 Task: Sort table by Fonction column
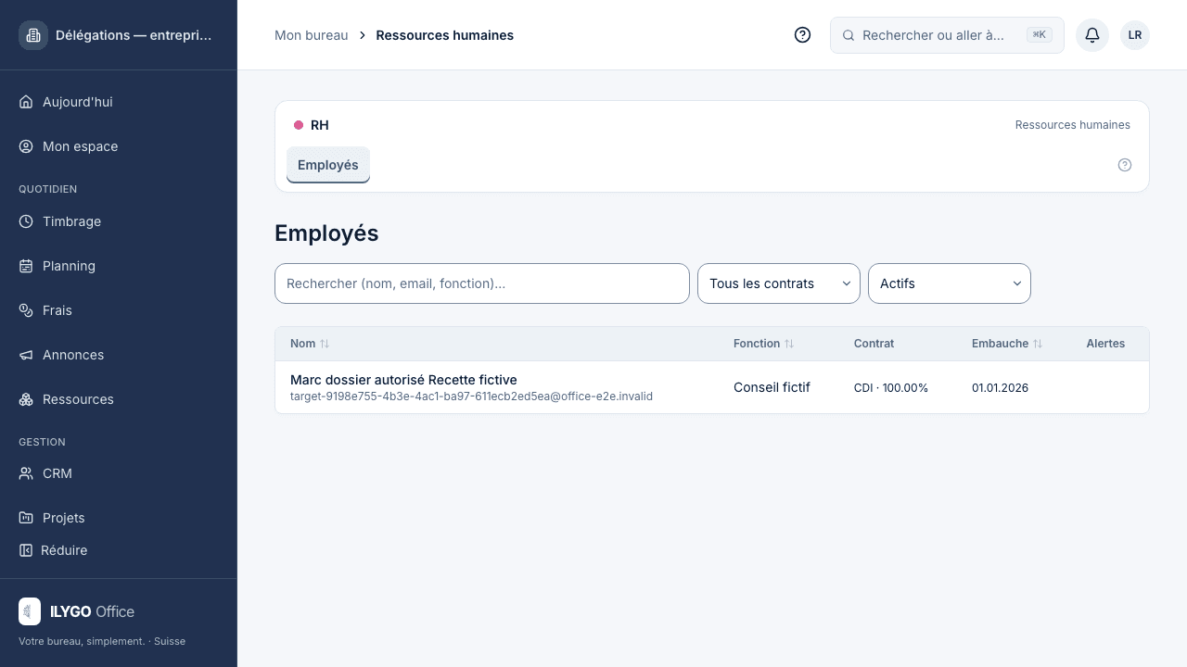pyautogui.click(x=763, y=344)
